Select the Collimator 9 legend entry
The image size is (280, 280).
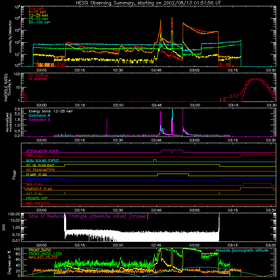pyautogui.click(x=39, y=120)
